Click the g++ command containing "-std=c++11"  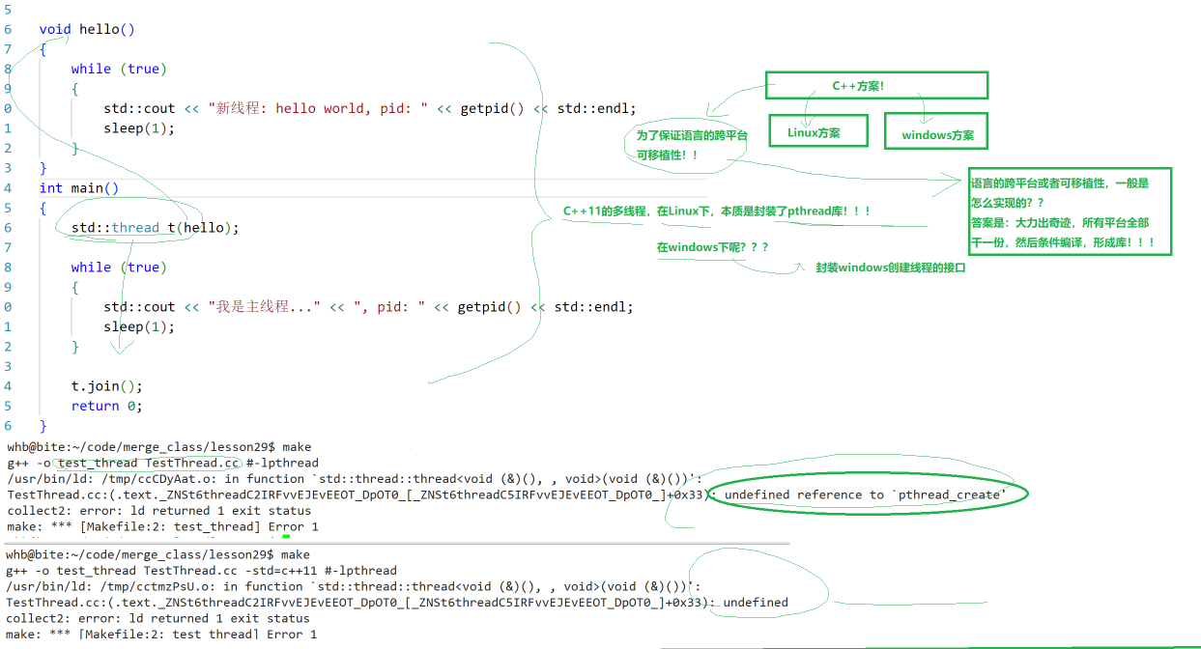click(x=201, y=571)
